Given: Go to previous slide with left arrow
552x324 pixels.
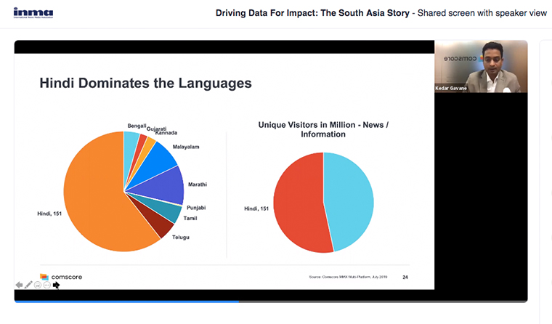Looking at the screenshot, I should (19, 285).
